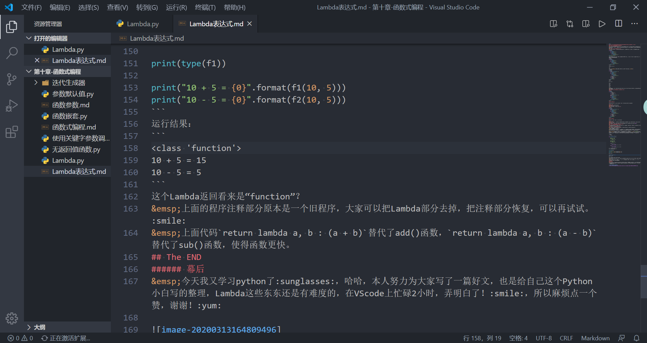Change end of line sequence CRLF

tap(566, 338)
